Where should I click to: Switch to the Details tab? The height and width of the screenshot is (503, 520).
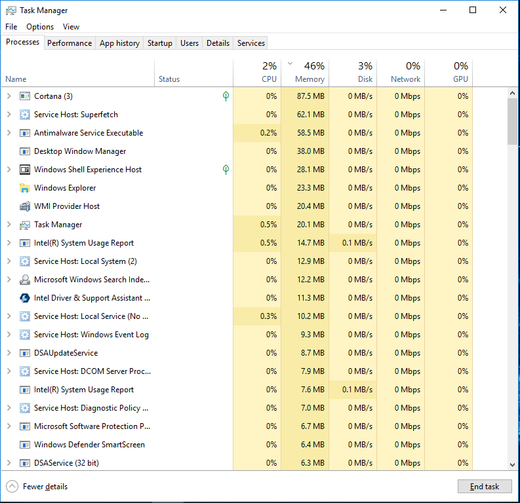pyautogui.click(x=218, y=43)
